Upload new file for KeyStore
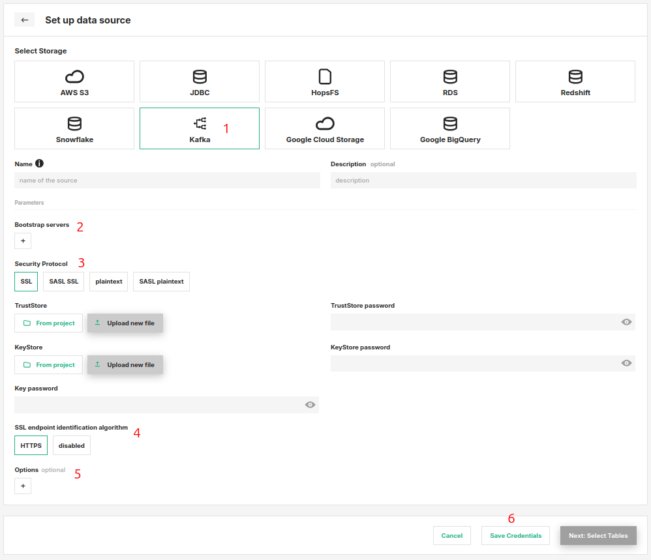Screen dimensions: 651x560 click(125, 365)
